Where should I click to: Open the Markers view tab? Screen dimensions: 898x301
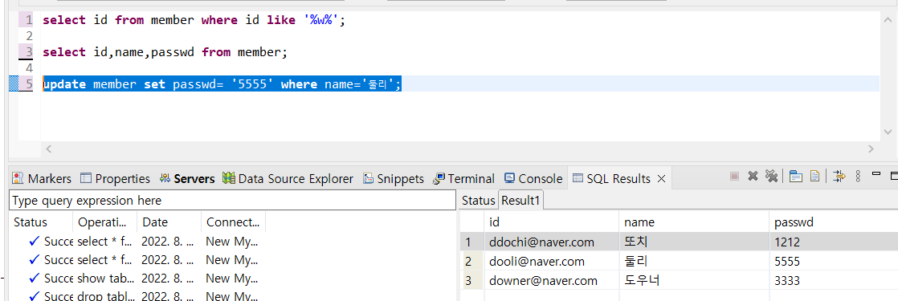tap(42, 178)
